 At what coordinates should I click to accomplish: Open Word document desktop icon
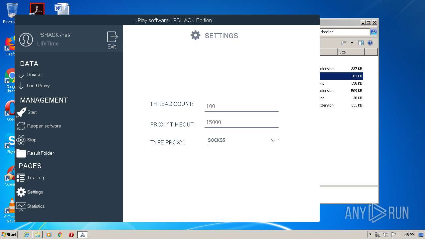click(x=62, y=9)
